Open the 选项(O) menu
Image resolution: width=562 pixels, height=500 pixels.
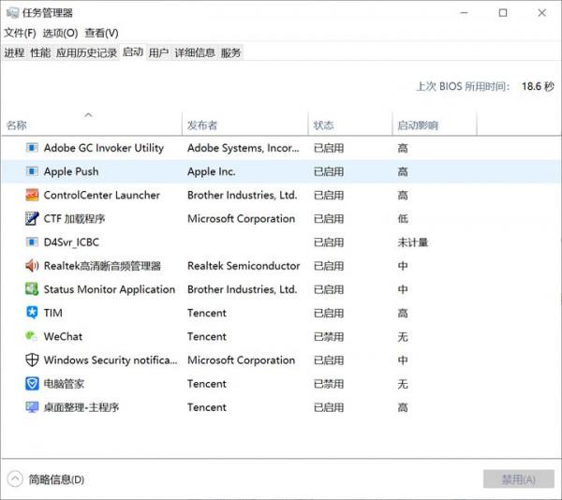click(x=60, y=34)
